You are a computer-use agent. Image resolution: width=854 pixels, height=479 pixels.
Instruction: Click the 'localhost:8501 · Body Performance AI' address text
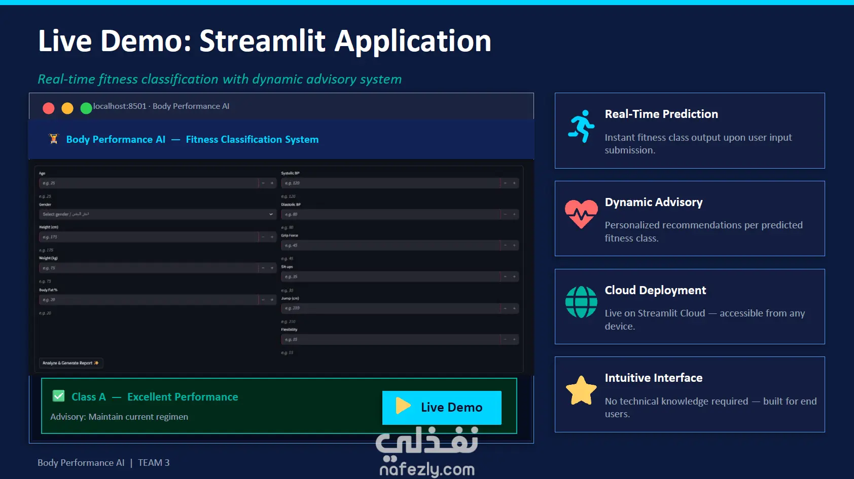point(161,106)
